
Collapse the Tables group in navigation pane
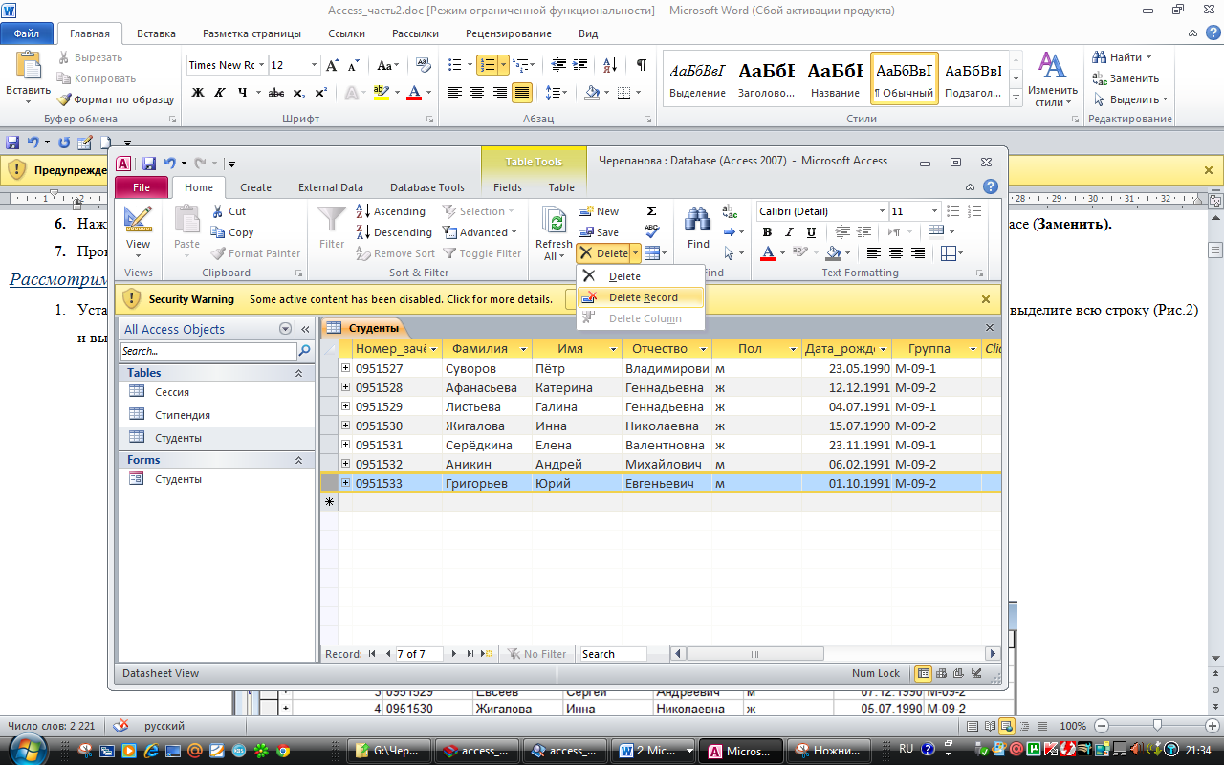pyautogui.click(x=298, y=373)
